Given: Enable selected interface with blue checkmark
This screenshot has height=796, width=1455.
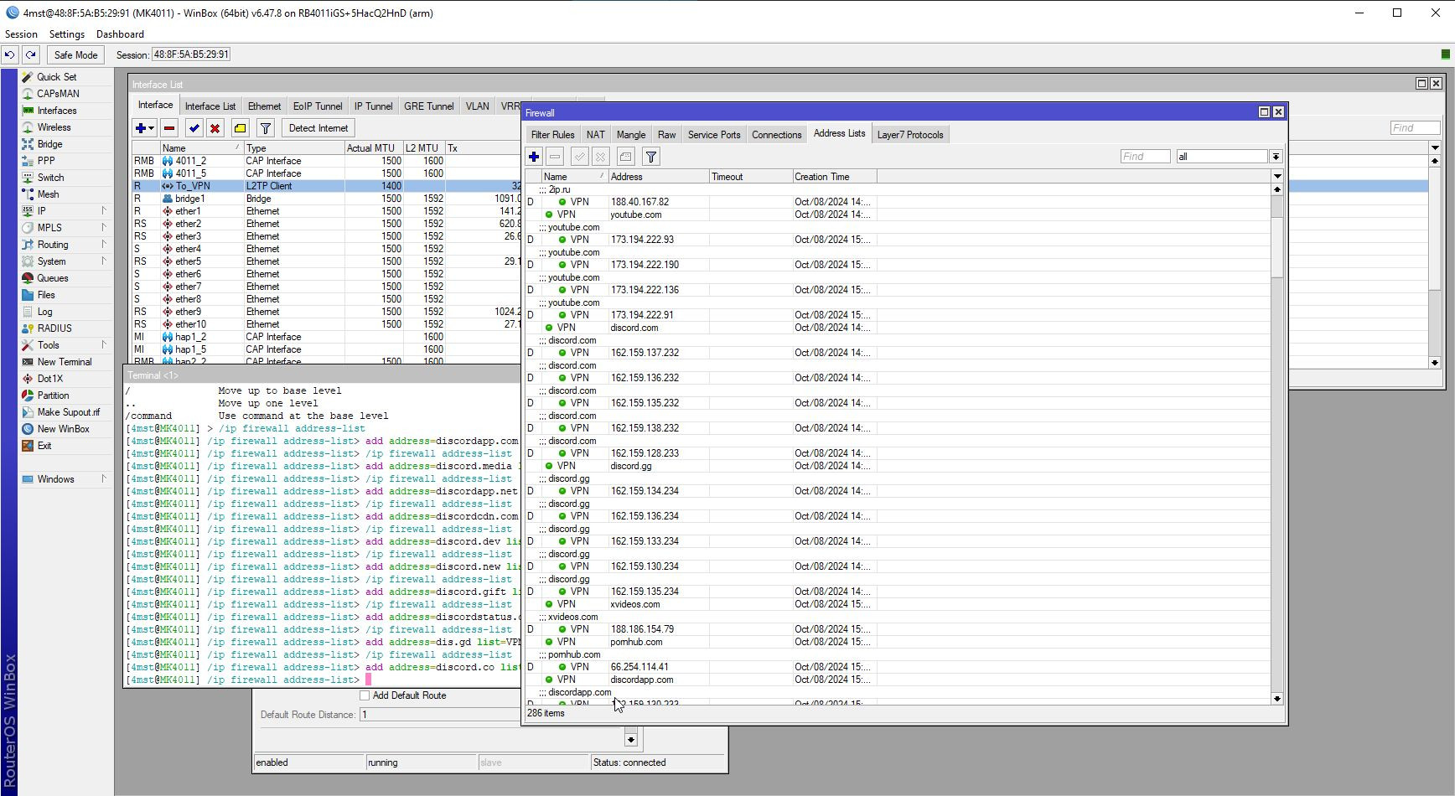Looking at the screenshot, I should [194, 128].
